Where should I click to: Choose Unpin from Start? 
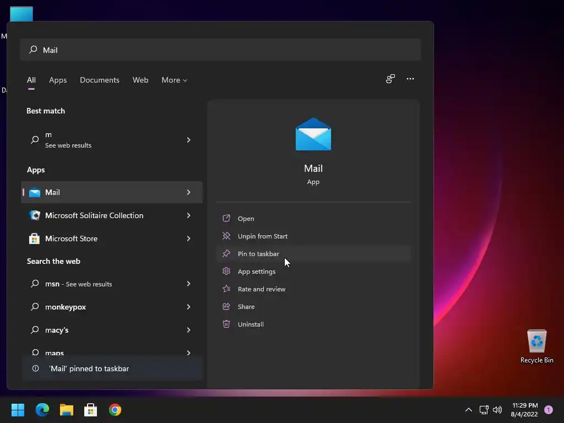[x=313, y=236]
